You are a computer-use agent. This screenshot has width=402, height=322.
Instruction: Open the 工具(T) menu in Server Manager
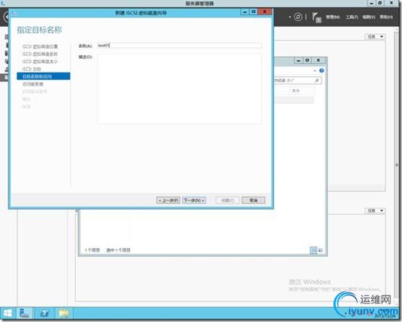(351, 17)
